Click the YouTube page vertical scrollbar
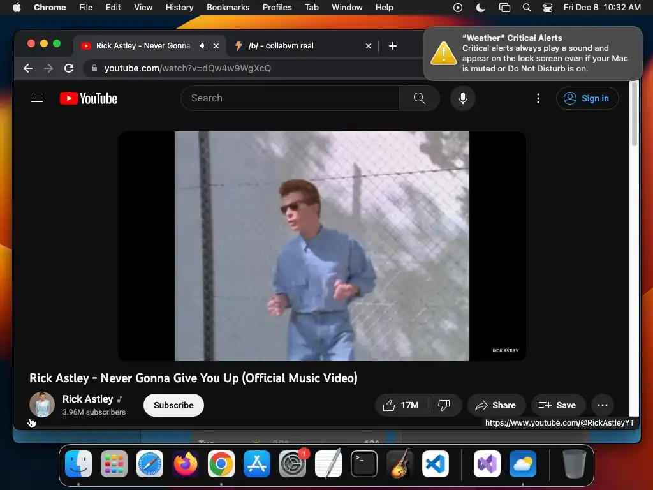653x490 pixels. point(634,114)
